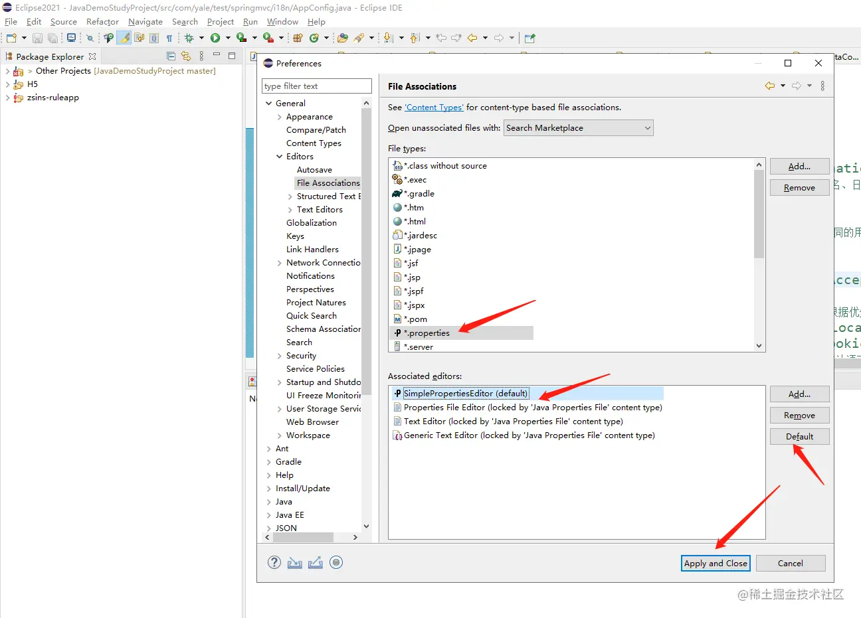Click the New Java Package icon in toolbar

(x=298, y=38)
